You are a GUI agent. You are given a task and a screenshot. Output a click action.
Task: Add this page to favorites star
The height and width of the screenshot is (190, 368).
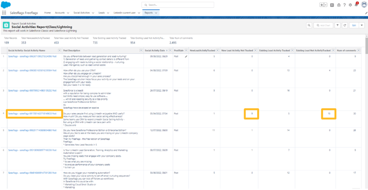coord(321,5)
